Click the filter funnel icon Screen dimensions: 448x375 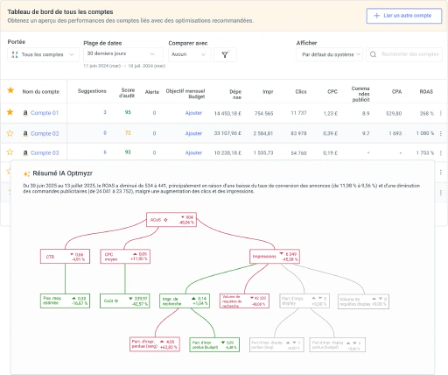(x=225, y=54)
